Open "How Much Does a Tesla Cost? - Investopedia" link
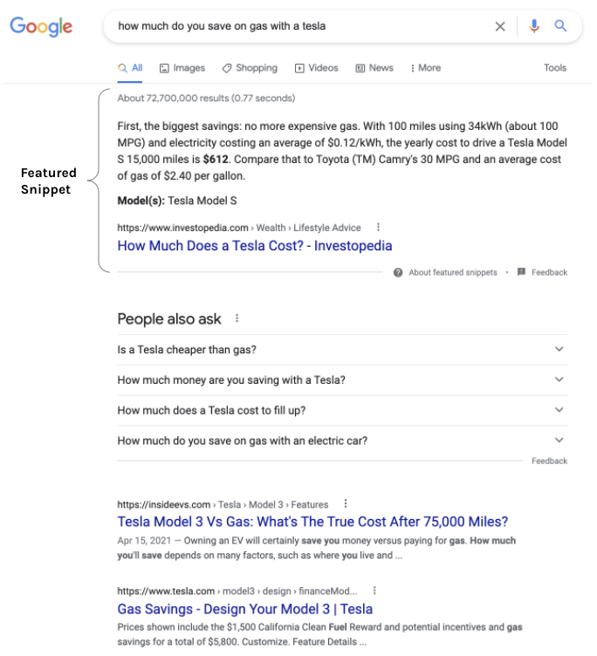Screen dimensions: 597x656 point(255,246)
